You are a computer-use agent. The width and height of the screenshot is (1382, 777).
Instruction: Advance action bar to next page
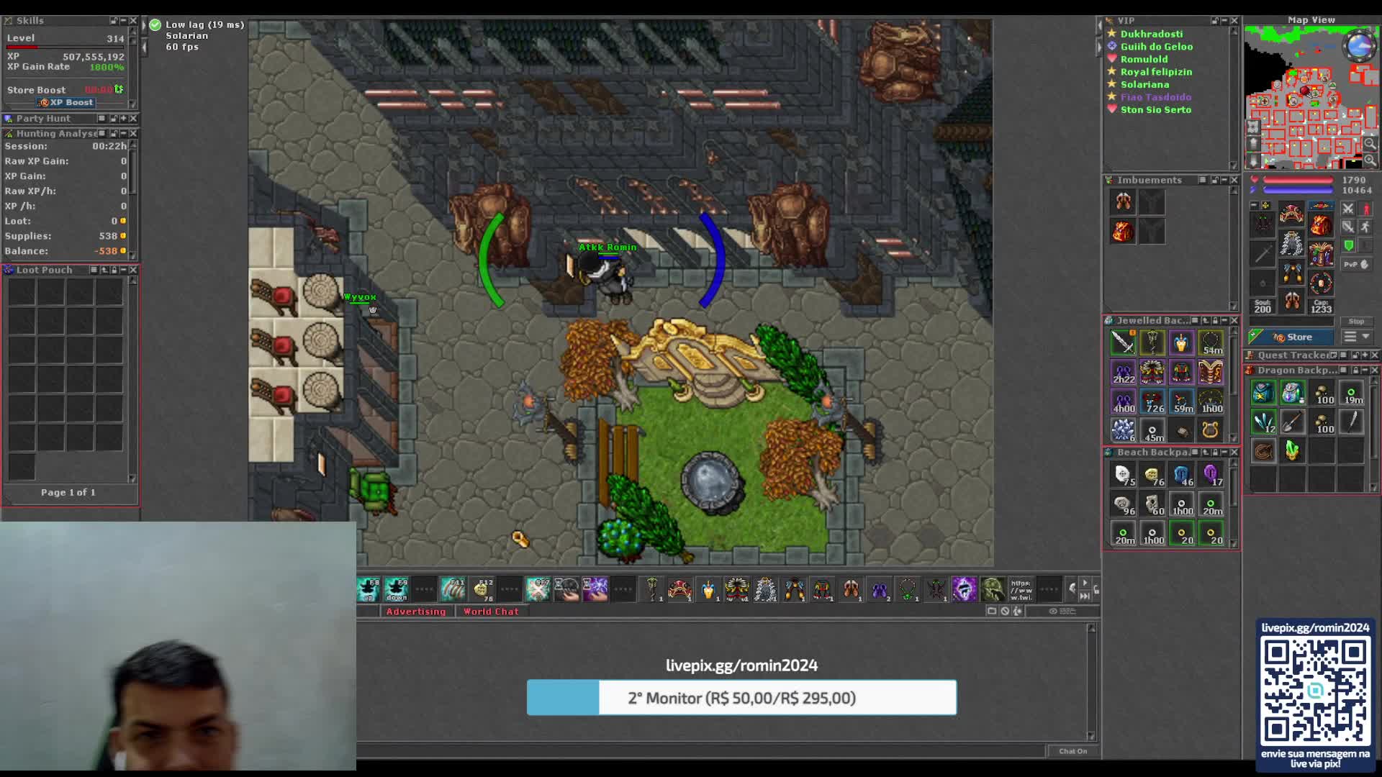tap(1085, 583)
